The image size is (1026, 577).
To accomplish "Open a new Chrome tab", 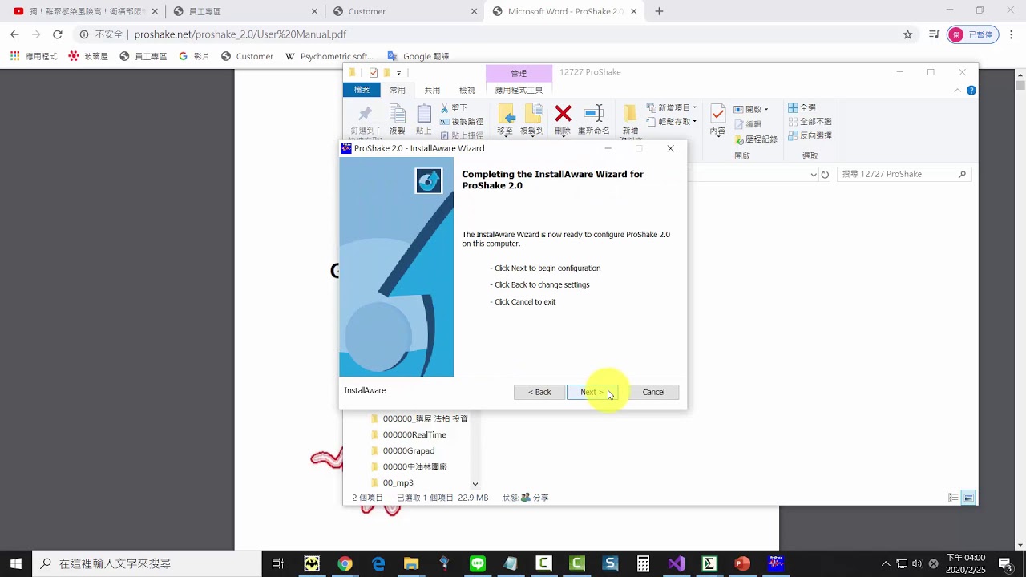I will coord(659,11).
